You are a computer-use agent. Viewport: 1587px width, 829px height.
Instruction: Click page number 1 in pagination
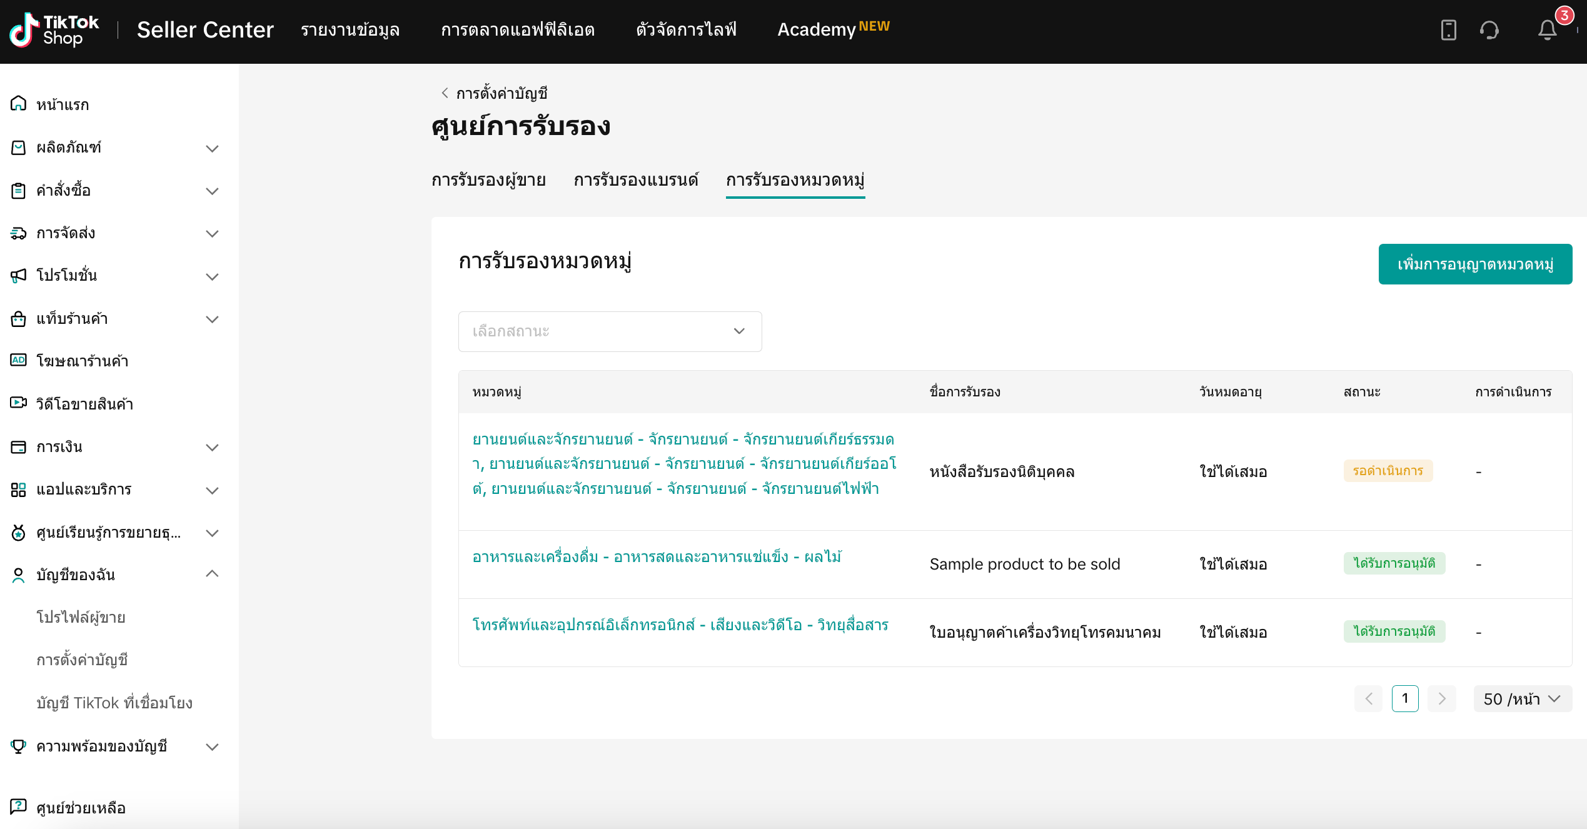click(x=1404, y=698)
